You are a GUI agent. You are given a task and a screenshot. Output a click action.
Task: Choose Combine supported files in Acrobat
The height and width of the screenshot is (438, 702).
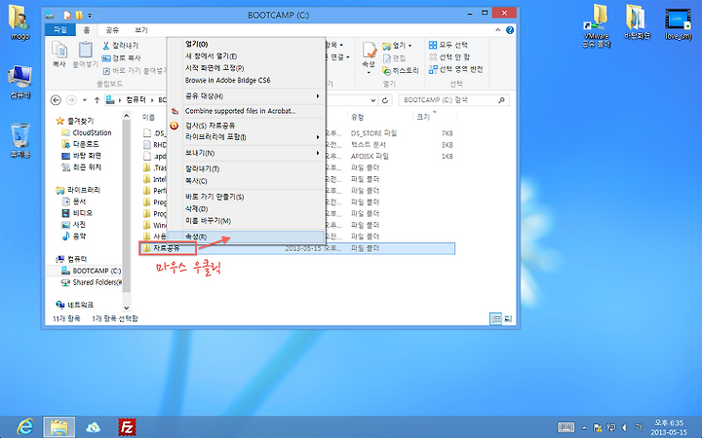pyautogui.click(x=247, y=111)
